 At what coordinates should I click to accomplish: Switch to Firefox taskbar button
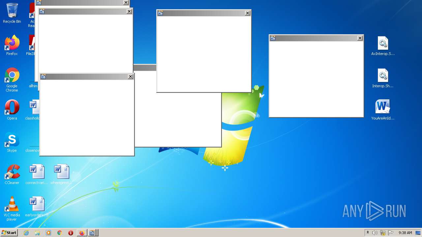82,233
